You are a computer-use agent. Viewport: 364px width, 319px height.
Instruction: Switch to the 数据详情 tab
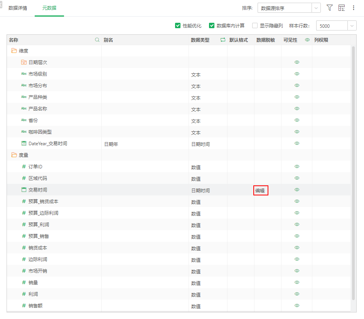click(17, 7)
